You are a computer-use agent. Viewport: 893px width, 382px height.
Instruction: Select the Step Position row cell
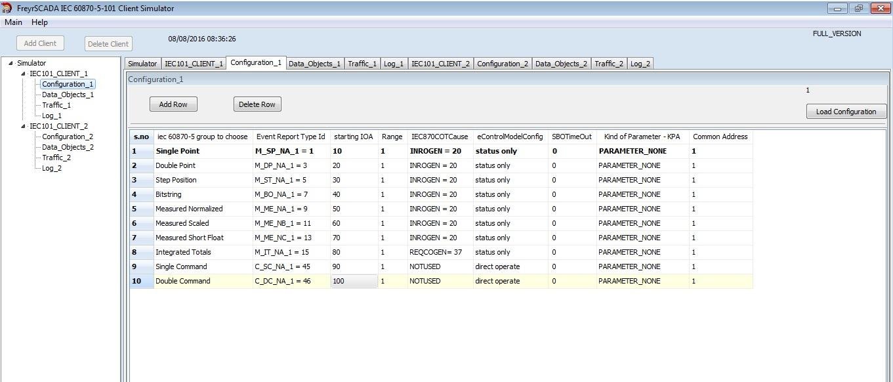point(203,180)
